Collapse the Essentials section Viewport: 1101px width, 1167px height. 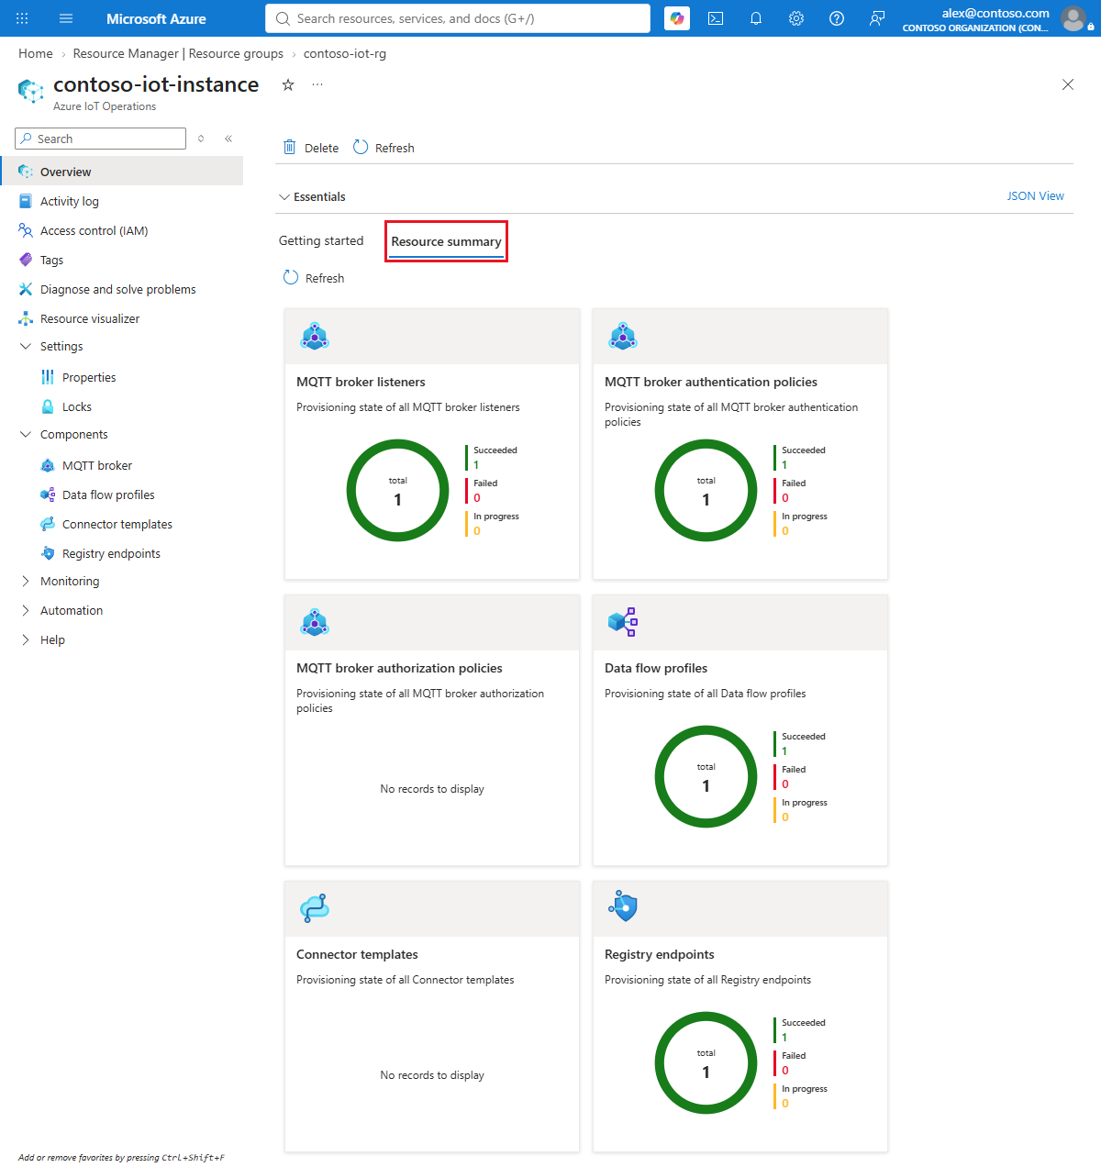pyautogui.click(x=284, y=196)
